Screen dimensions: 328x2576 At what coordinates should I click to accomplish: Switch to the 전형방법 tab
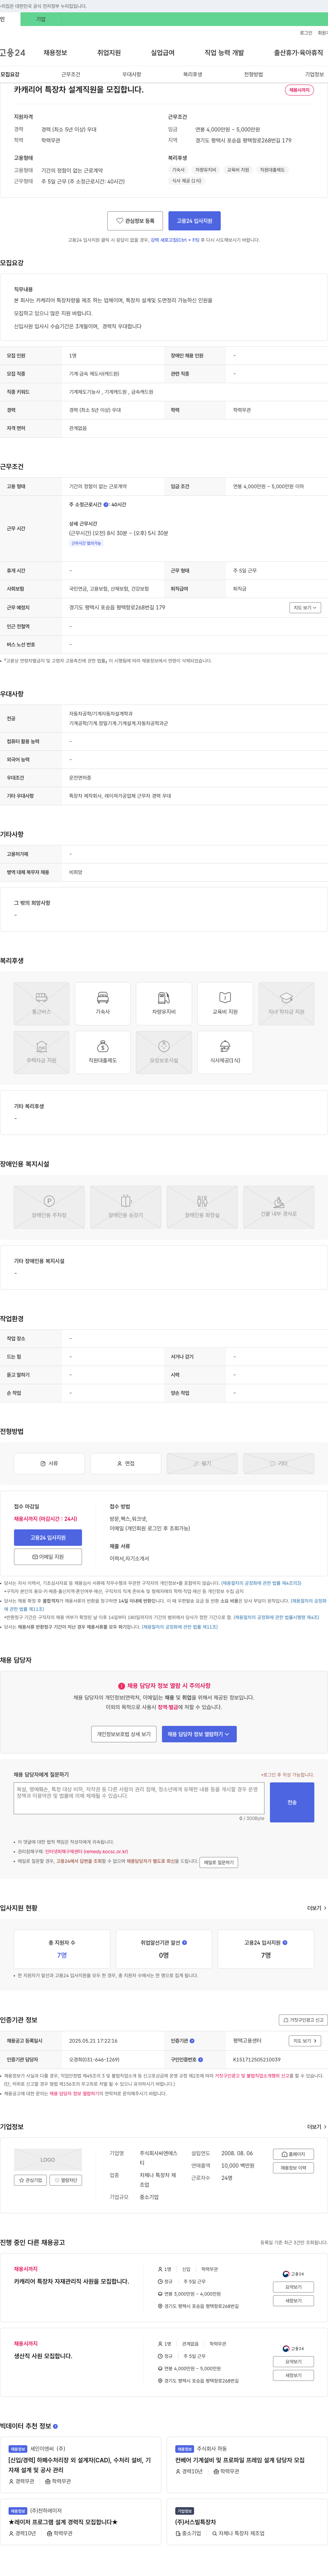pyautogui.click(x=253, y=74)
